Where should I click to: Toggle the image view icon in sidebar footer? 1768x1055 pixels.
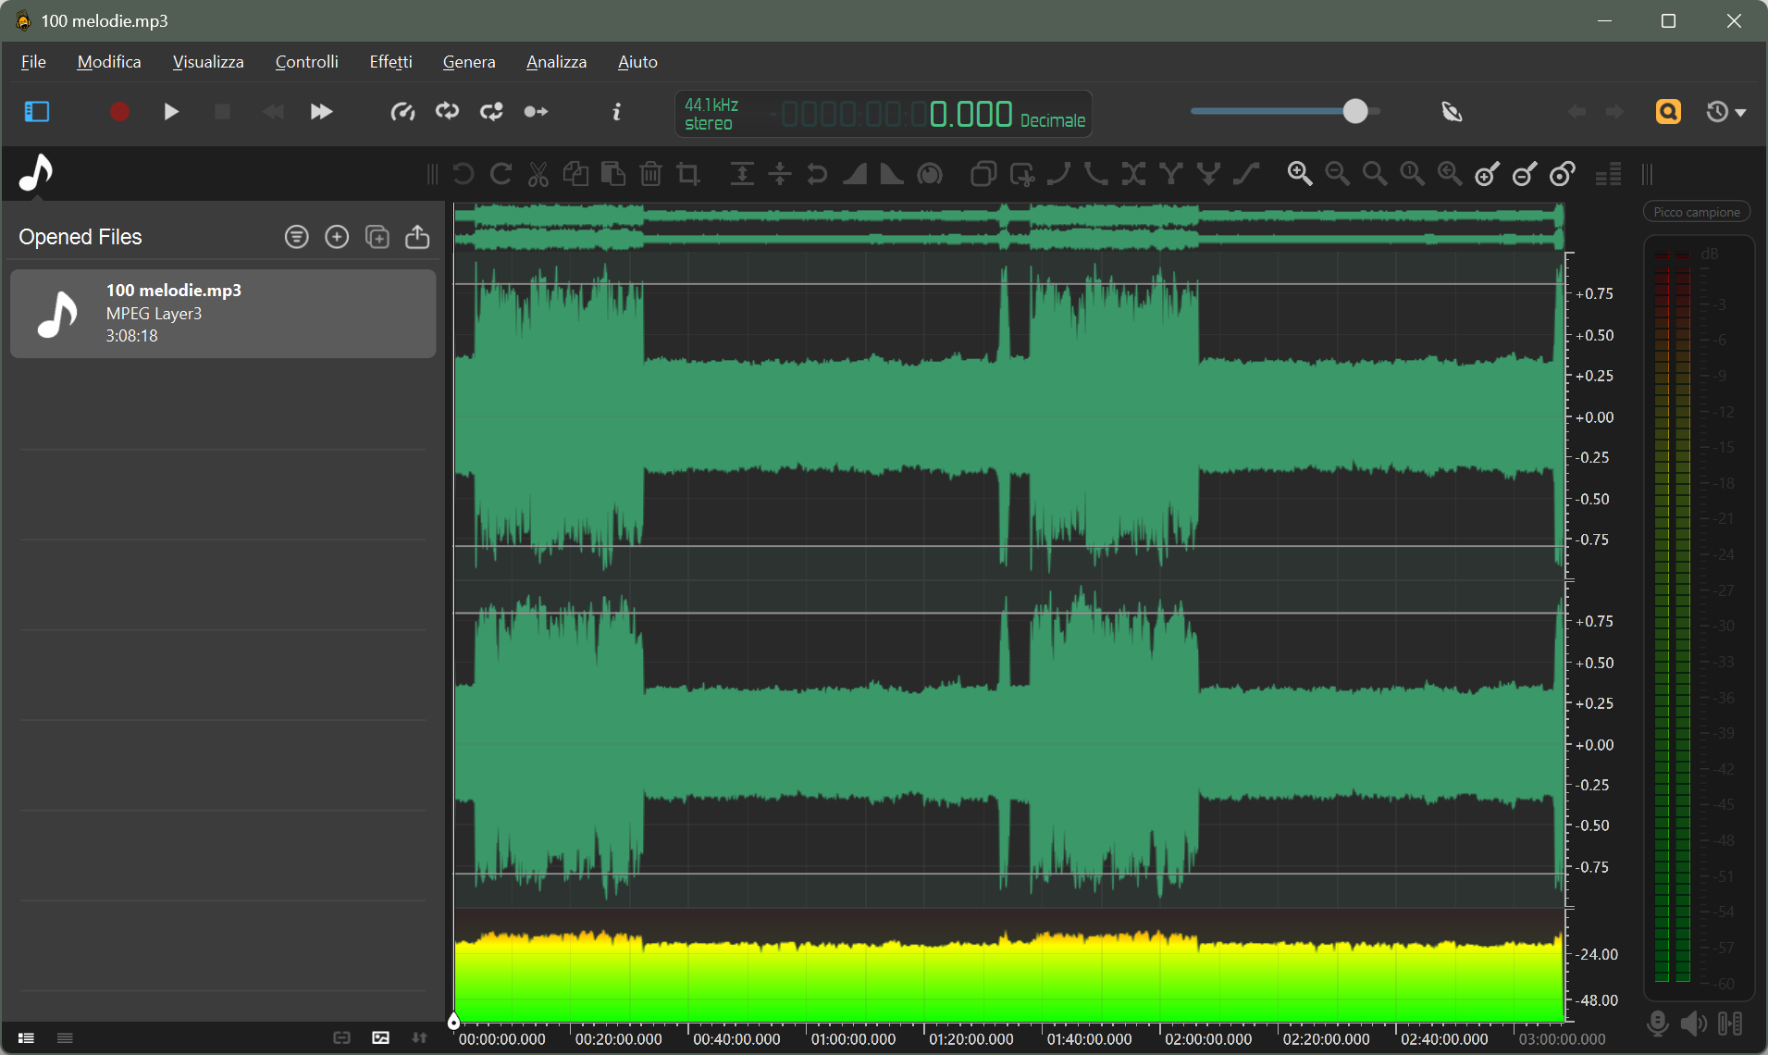380,1038
